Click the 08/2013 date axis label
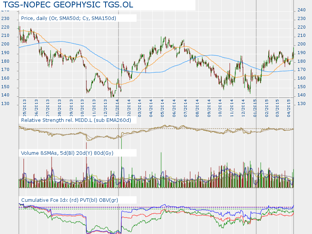 [59, 108]
